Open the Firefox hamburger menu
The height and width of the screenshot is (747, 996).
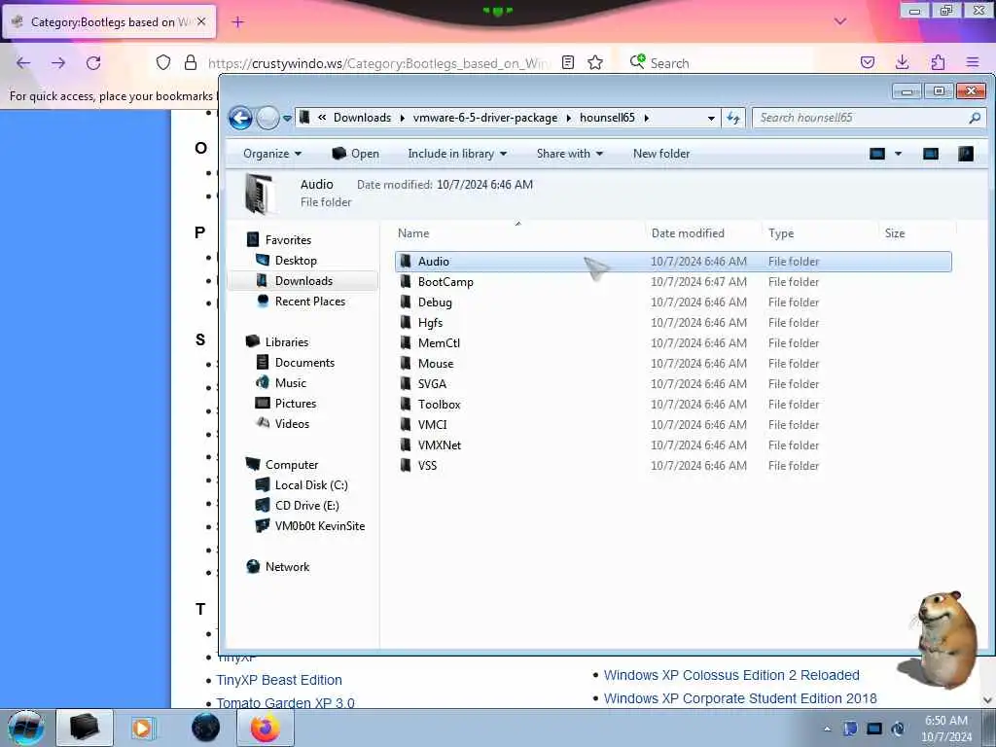tap(973, 62)
